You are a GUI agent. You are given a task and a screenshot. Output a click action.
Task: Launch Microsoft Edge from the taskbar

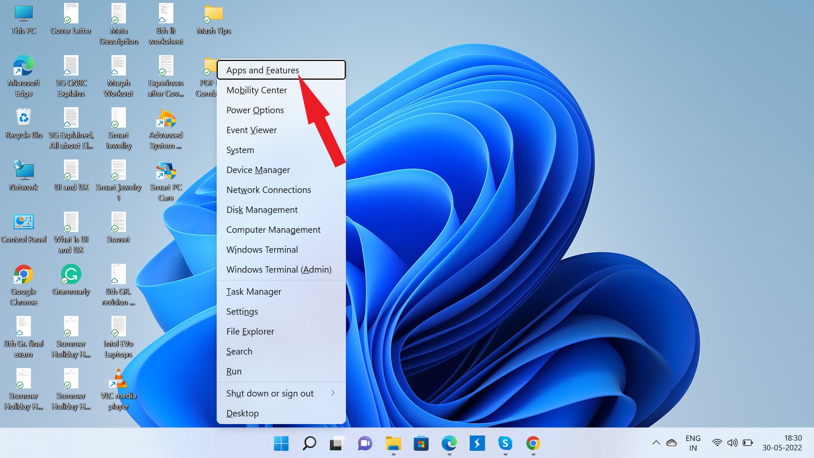tap(449, 444)
